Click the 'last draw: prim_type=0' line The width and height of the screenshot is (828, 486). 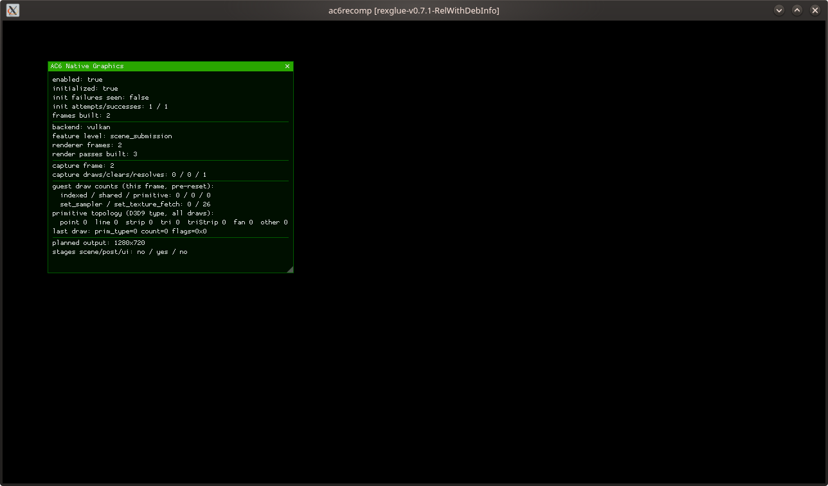coord(129,231)
